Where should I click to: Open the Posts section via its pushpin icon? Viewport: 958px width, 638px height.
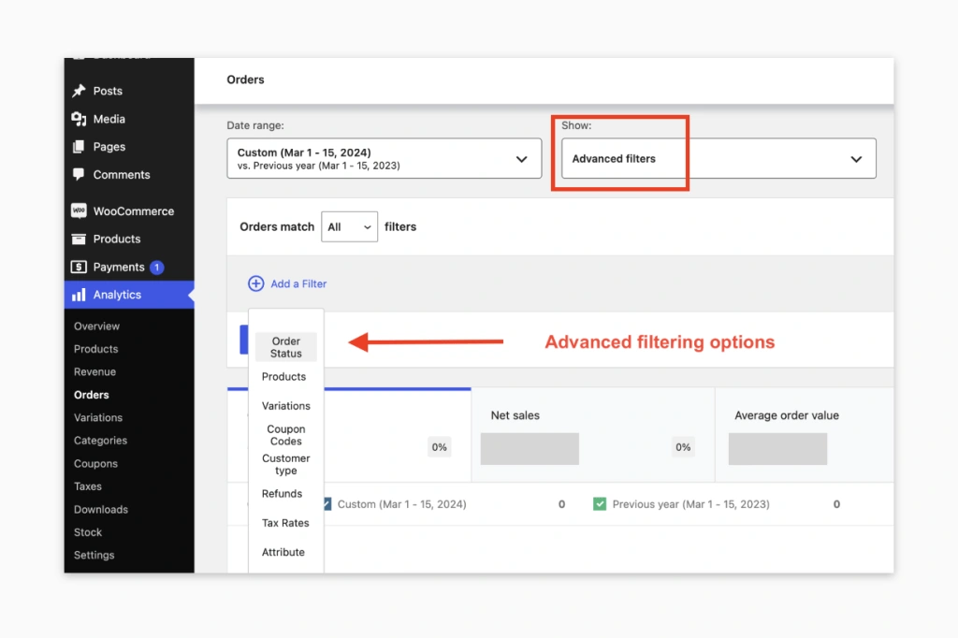(79, 91)
